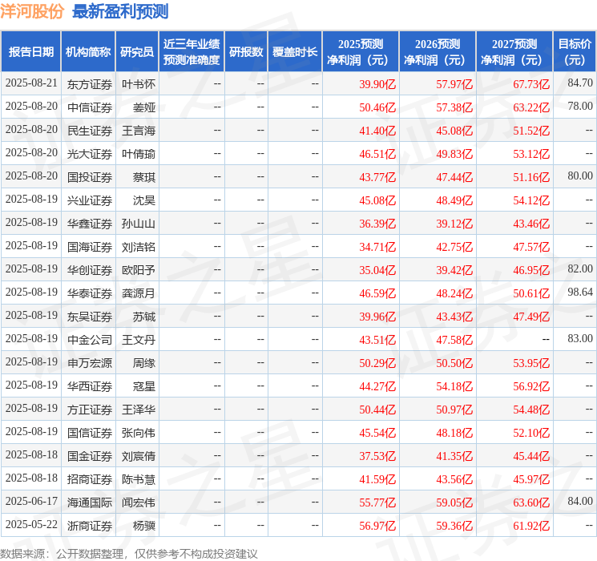This screenshot has height=561, width=597.
Task: Click the 浙商证券 institution cell
Action: click(x=90, y=526)
